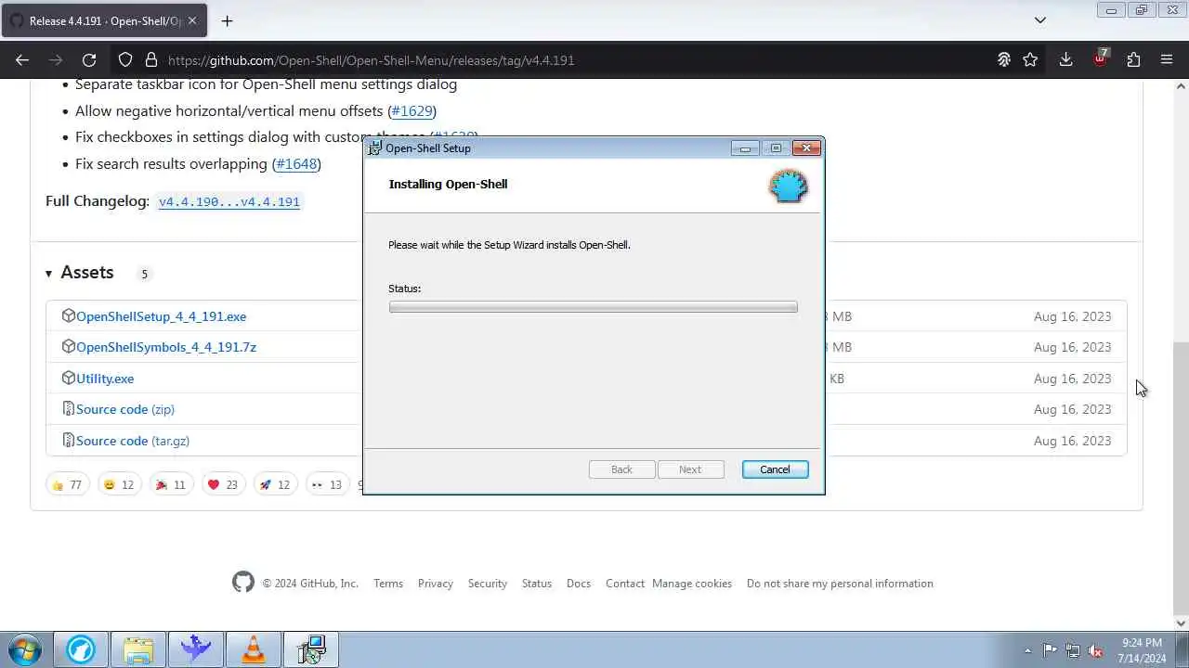The width and height of the screenshot is (1189, 668).
Task: Click the Aug 16, 2023 date for Utility.exe
Action: 1072,379
